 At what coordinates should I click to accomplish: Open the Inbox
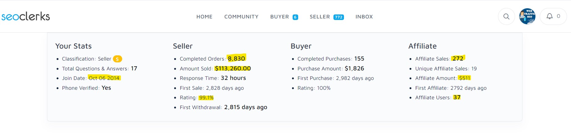click(364, 17)
